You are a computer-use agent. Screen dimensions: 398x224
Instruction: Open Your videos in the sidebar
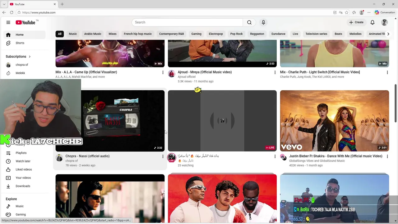click(25, 178)
